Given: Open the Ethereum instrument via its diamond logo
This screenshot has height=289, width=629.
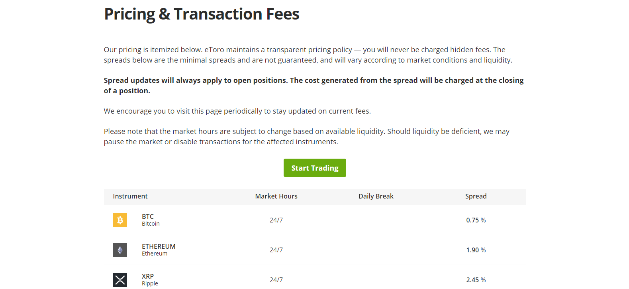Looking at the screenshot, I should point(120,250).
